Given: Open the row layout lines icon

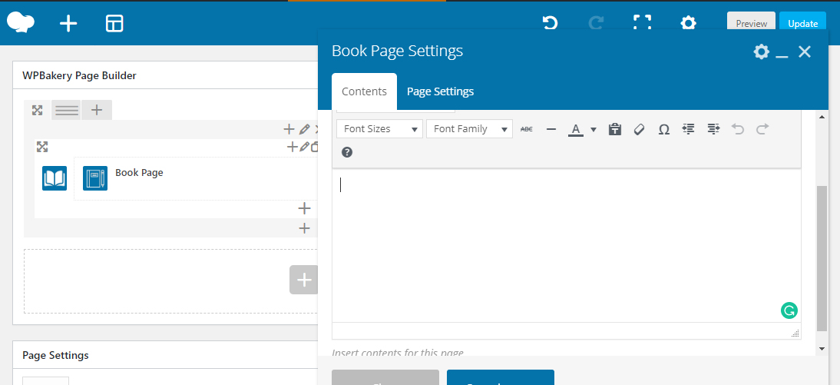Looking at the screenshot, I should (67, 110).
